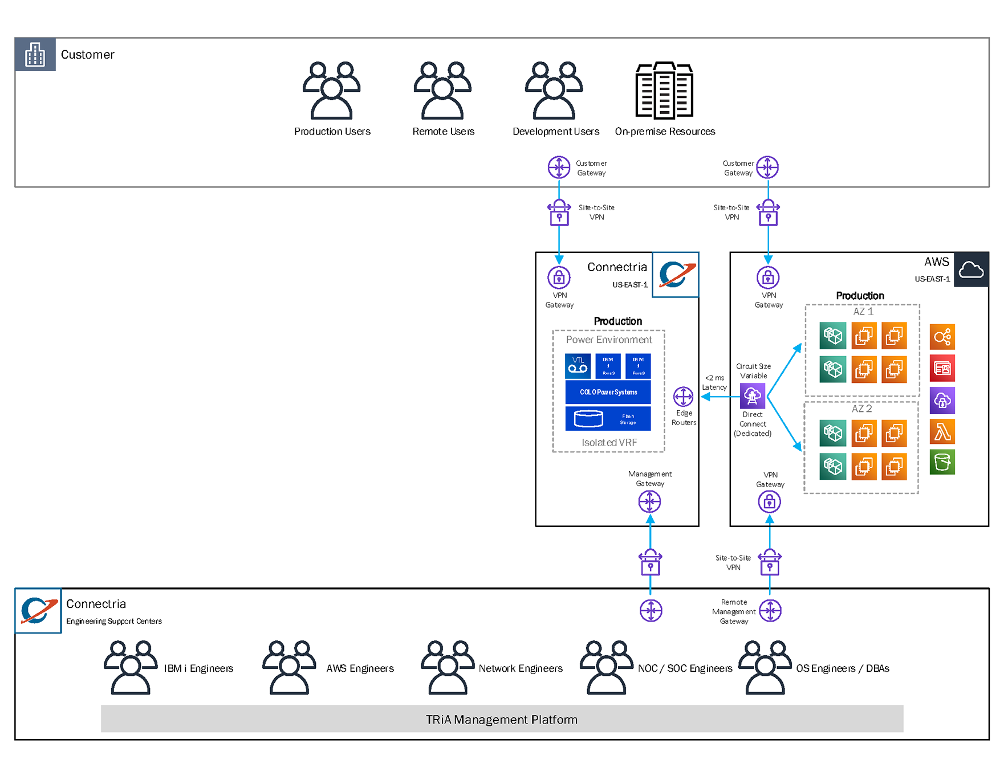This screenshot has width=1008, height=780.
Task: Click the bottom VPN Gateway icon in AWS box
Action: click(769, 502)
